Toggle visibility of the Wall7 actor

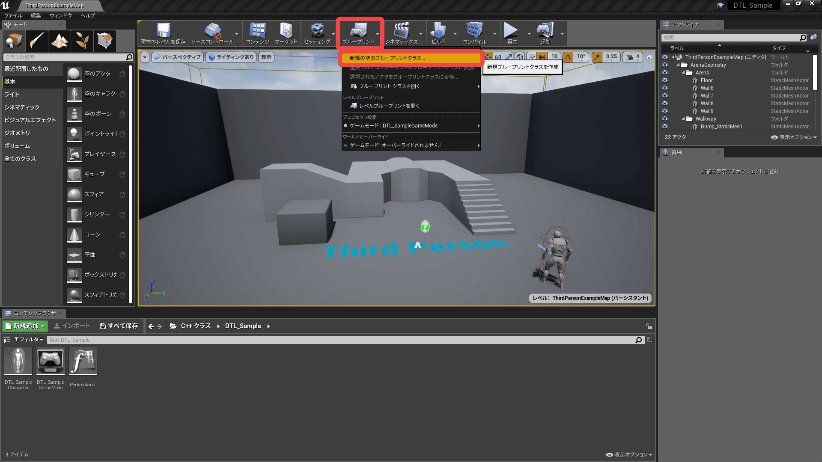(x=665, y=96)
